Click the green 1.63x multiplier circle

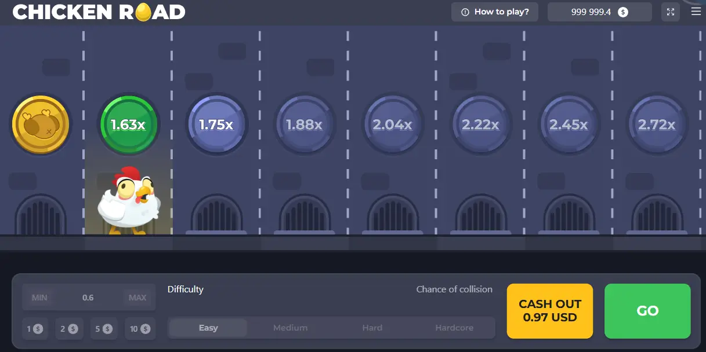coord(128,124)
